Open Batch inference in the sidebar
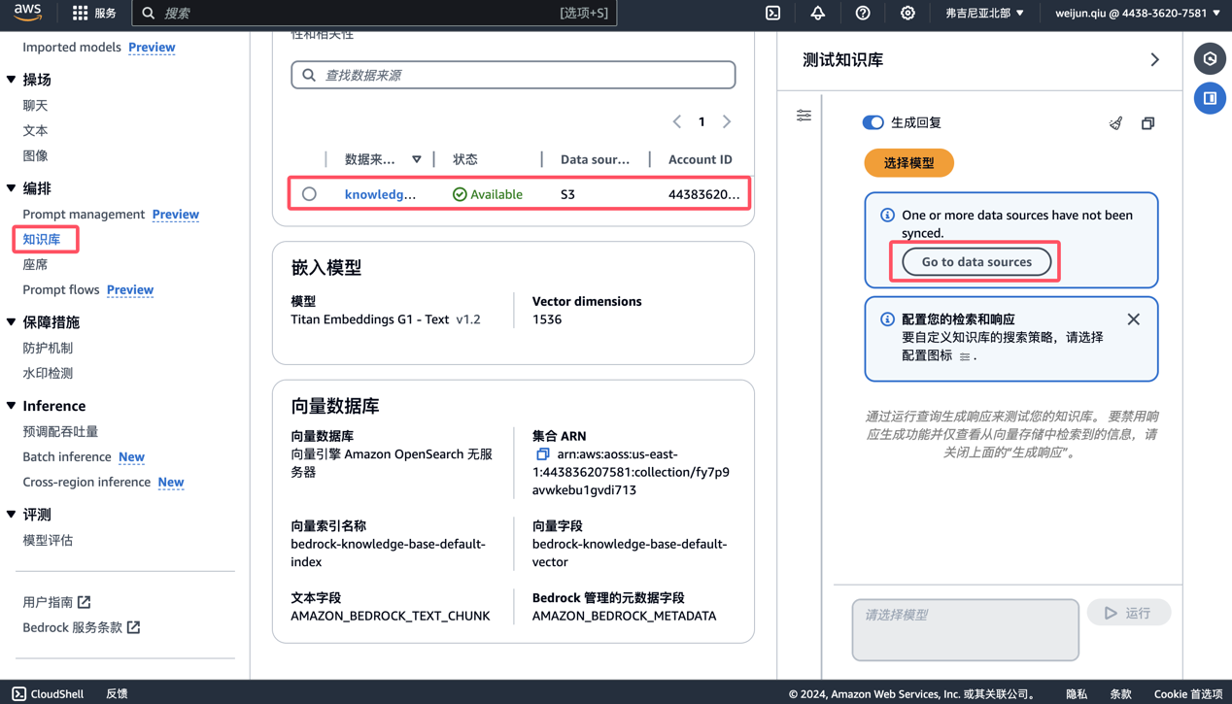The width and height of the screenshot is (1232, 704). pyautogui.click(x=67, y=456)
